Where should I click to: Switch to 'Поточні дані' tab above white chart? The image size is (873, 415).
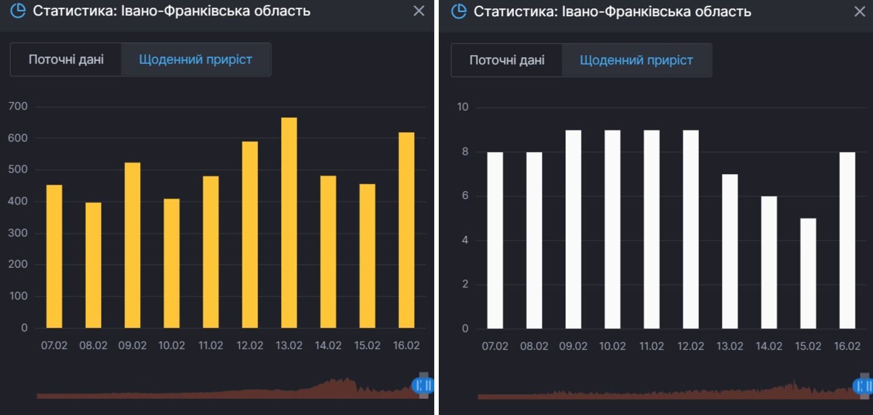pyautogui.click(x=507, y=60)
